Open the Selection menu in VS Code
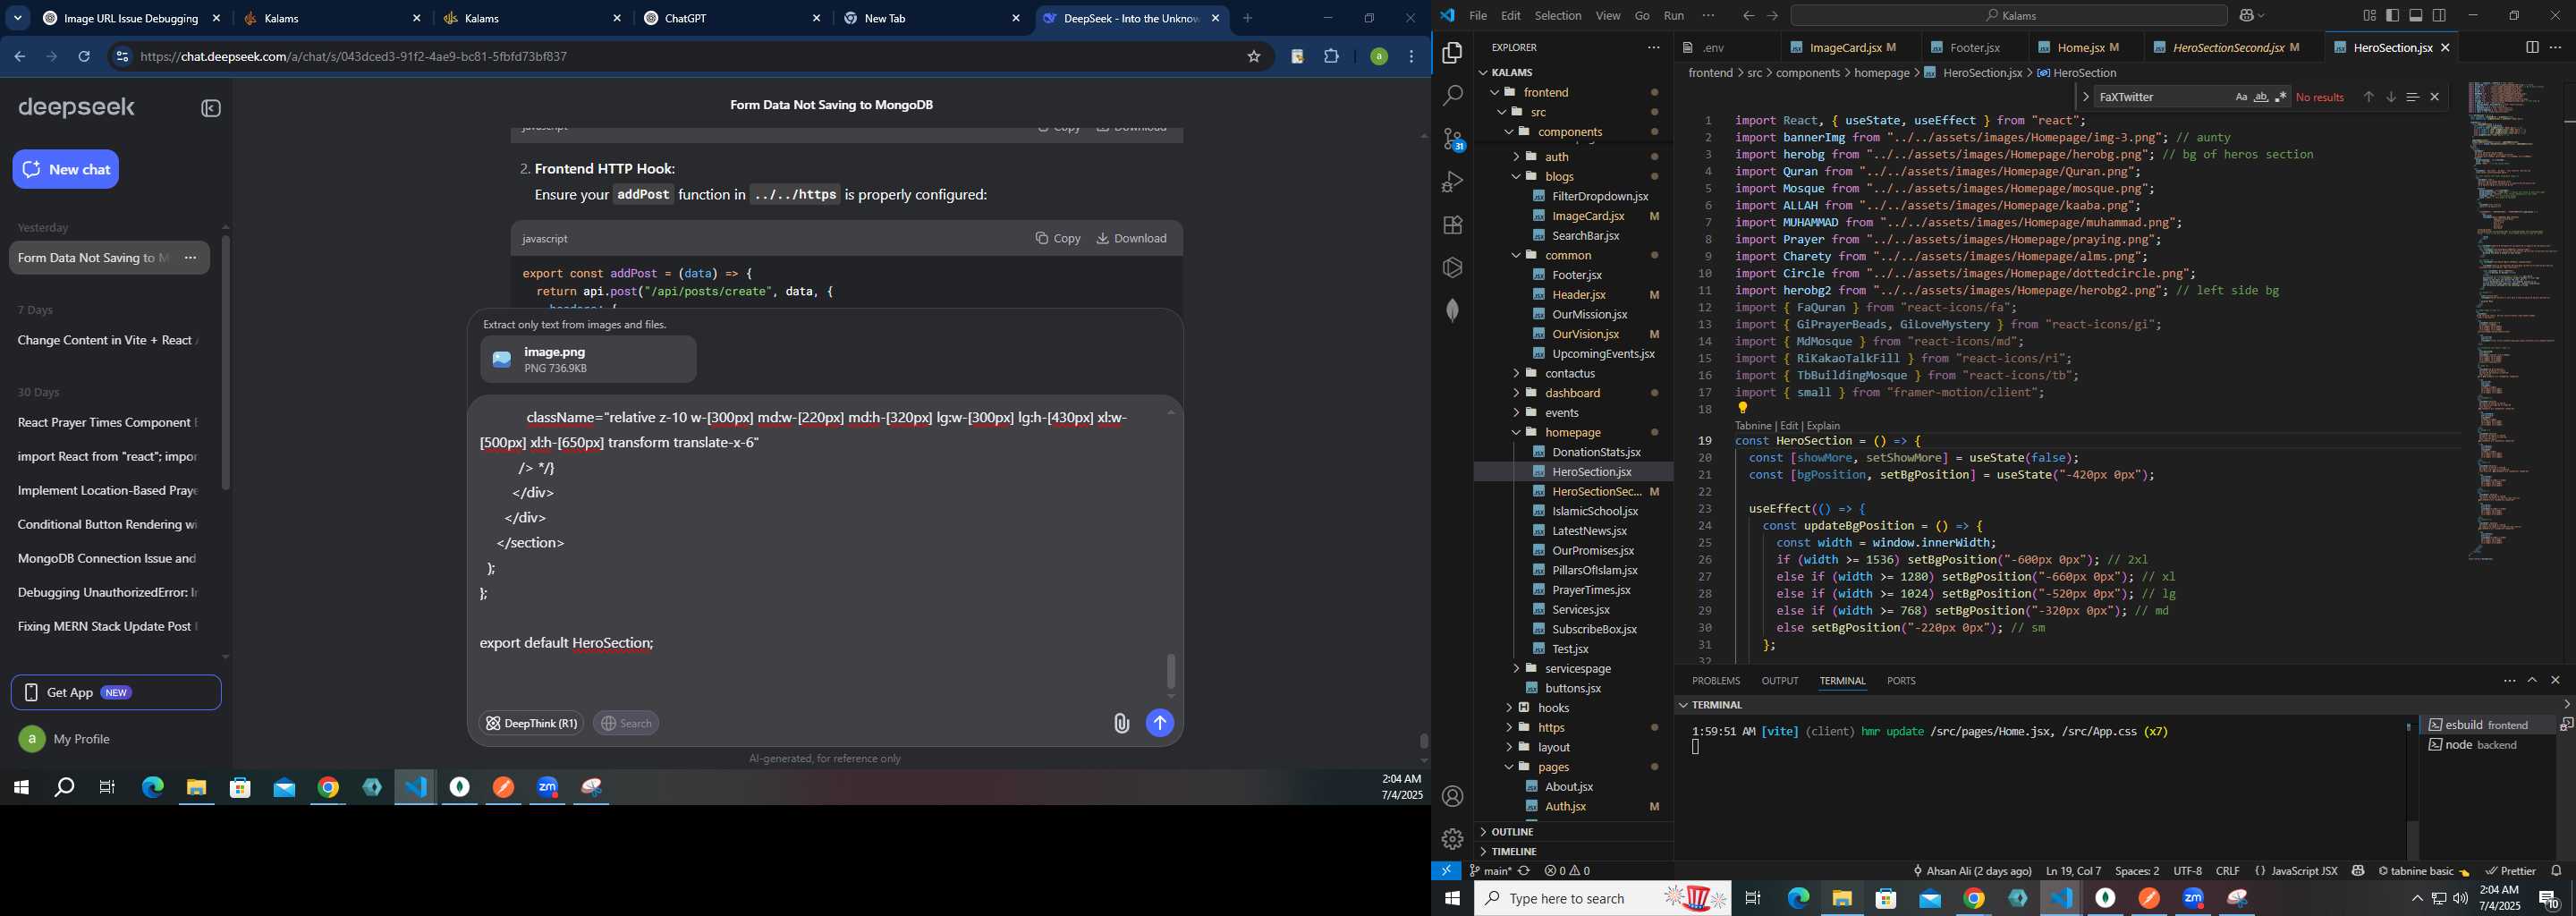Screen dimensions: 2576x916 tap(1558, 16)
